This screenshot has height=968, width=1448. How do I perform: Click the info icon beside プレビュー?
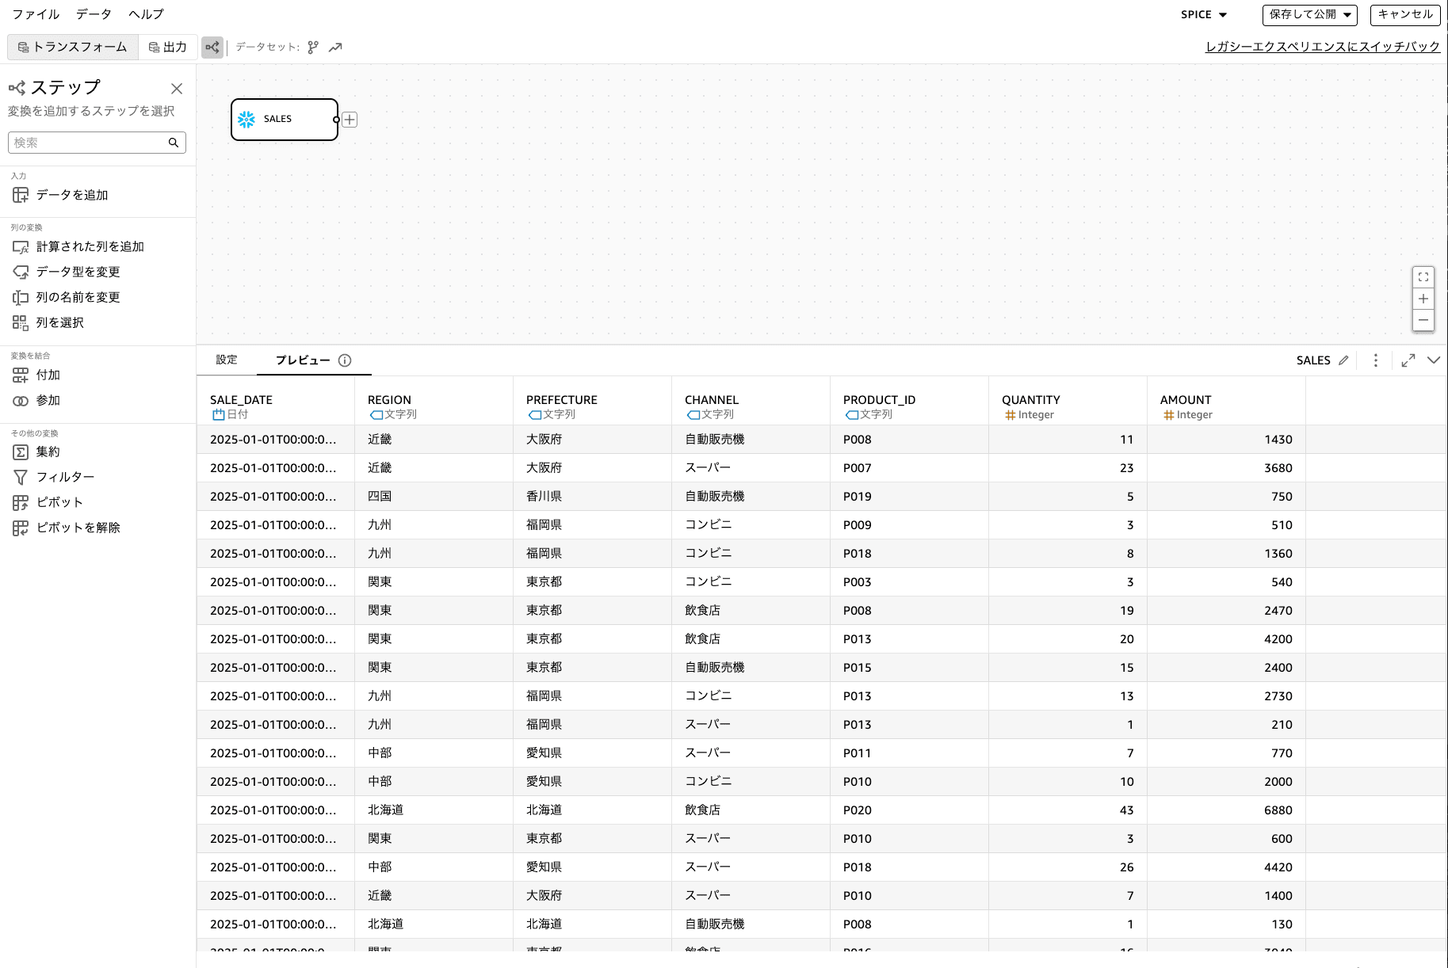[345, 360]
